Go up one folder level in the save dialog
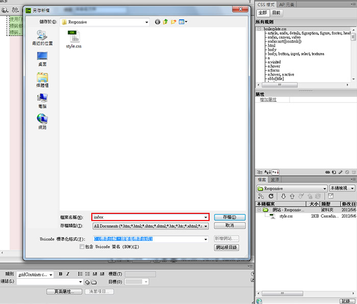Image resolution: width=357 pixels, height=304 pixels. tap(166, 22)
